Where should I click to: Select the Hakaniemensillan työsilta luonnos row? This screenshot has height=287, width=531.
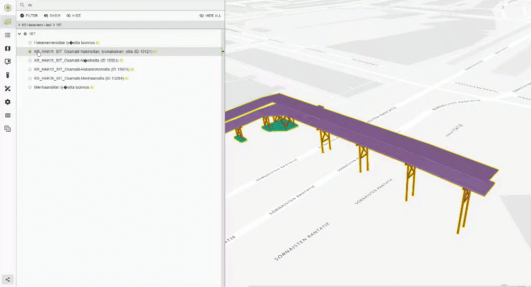tap(119, 42)
